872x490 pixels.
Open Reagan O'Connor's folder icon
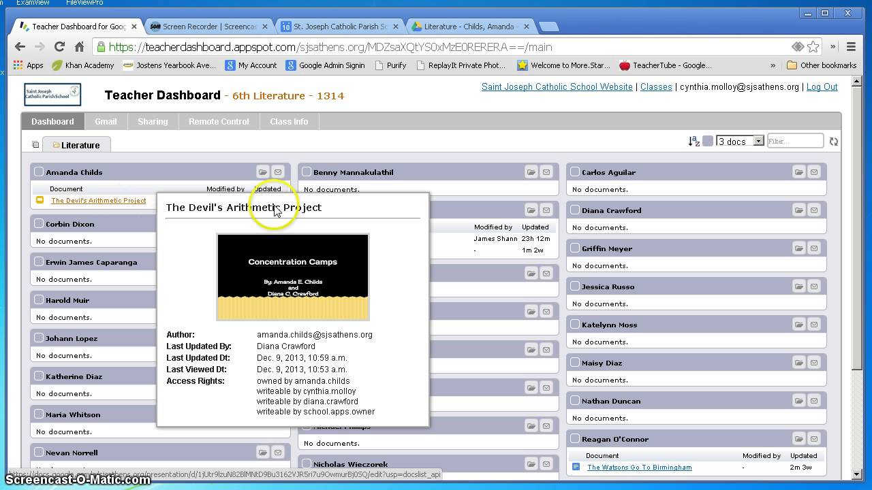[798, 439]
